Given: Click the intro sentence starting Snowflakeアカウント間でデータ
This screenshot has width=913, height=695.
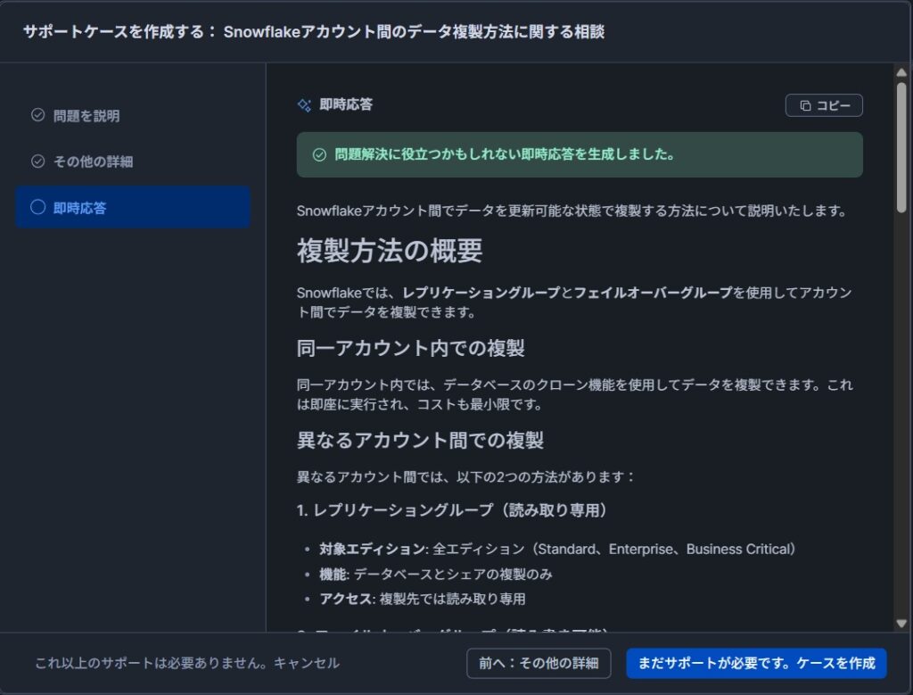Looking at the screenshot, I should click(572, 211).
